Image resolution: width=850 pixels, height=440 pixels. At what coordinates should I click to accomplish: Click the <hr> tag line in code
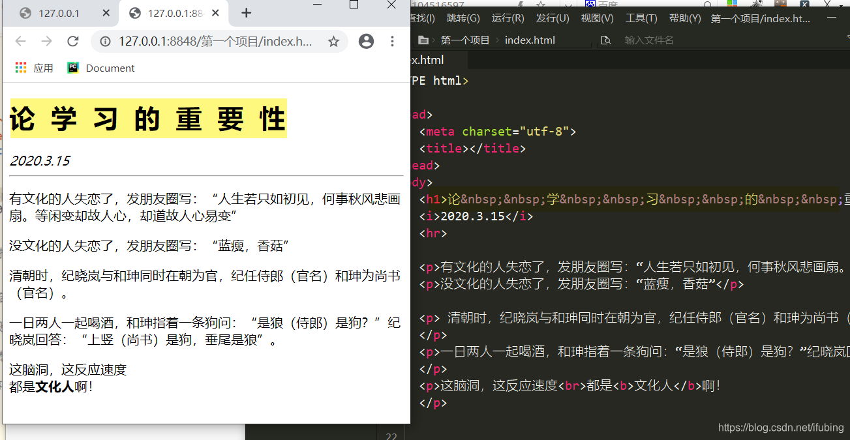(433, 233)
